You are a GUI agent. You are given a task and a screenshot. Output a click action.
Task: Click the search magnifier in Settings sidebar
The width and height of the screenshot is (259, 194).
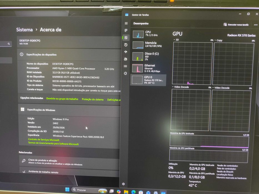(9, 44)
